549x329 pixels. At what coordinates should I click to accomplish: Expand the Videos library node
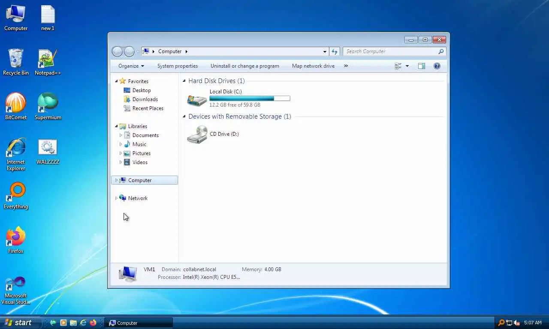pos(121,162)
